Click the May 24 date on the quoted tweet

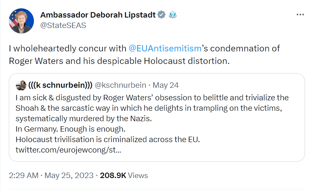(166, 85)
